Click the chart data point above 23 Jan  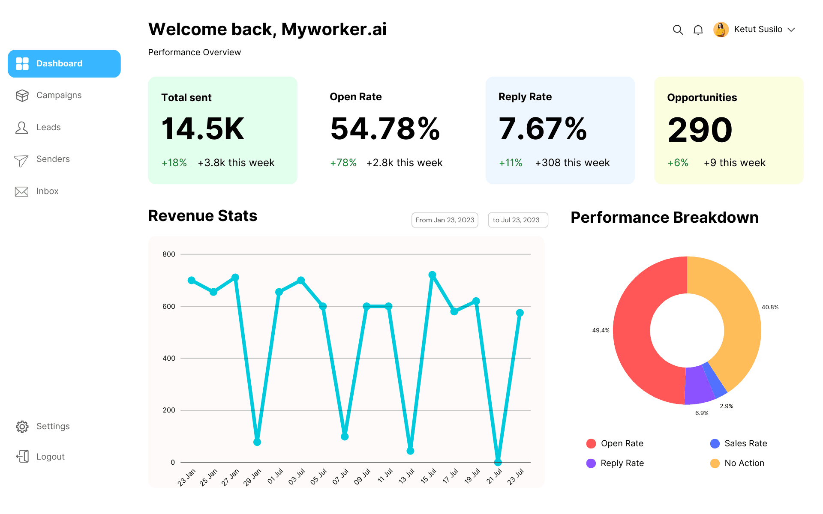(x=192, y=281)
